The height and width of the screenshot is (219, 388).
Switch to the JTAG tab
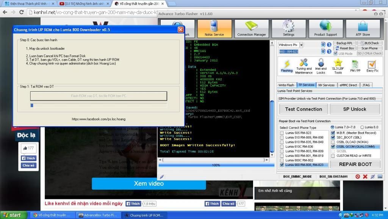tap(366, 85)
